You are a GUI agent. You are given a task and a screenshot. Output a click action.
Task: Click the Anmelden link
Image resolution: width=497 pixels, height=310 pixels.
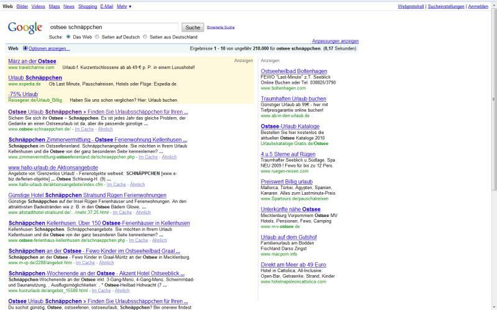click(x=478, y=6)
